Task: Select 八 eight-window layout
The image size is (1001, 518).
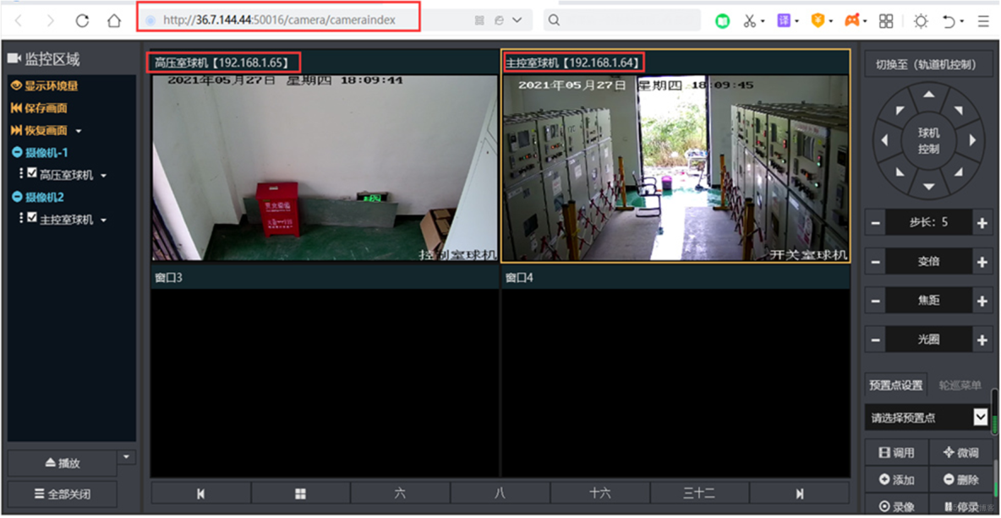Action: 500,493
